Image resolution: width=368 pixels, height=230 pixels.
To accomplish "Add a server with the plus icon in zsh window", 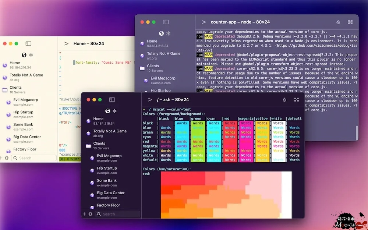I will [84, 214].
